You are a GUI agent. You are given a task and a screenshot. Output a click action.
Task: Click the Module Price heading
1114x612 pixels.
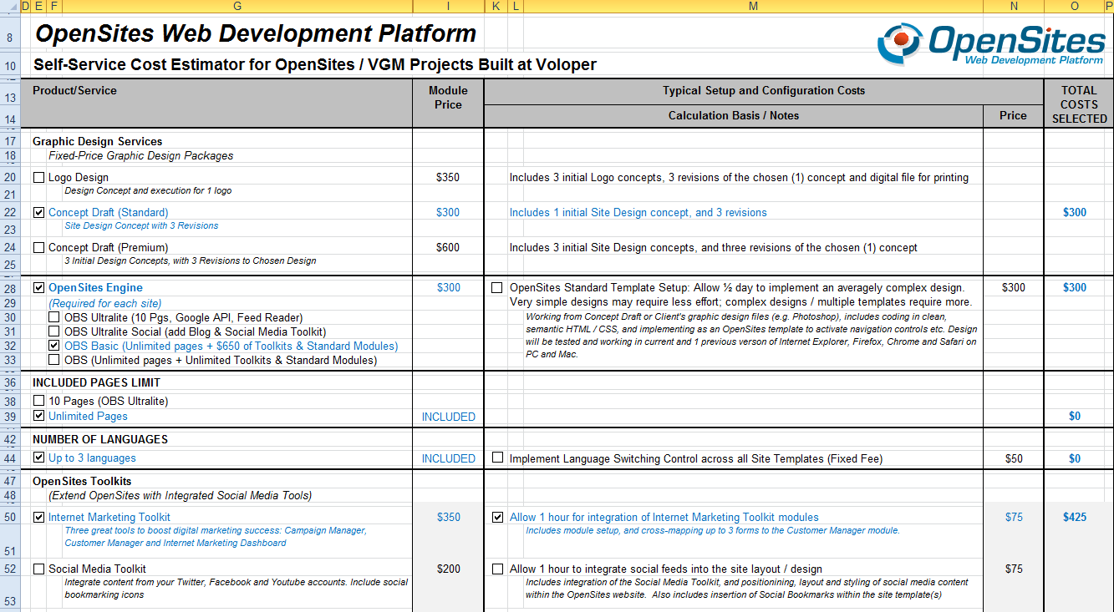[448, 98]
